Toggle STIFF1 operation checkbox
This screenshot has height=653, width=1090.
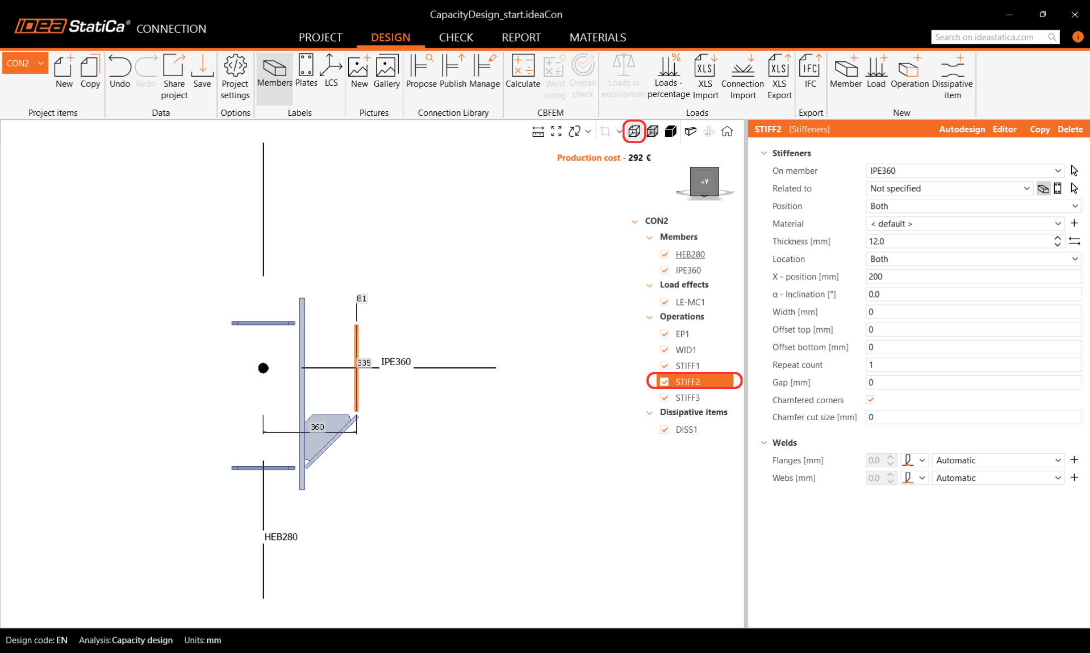pos(665,366)
